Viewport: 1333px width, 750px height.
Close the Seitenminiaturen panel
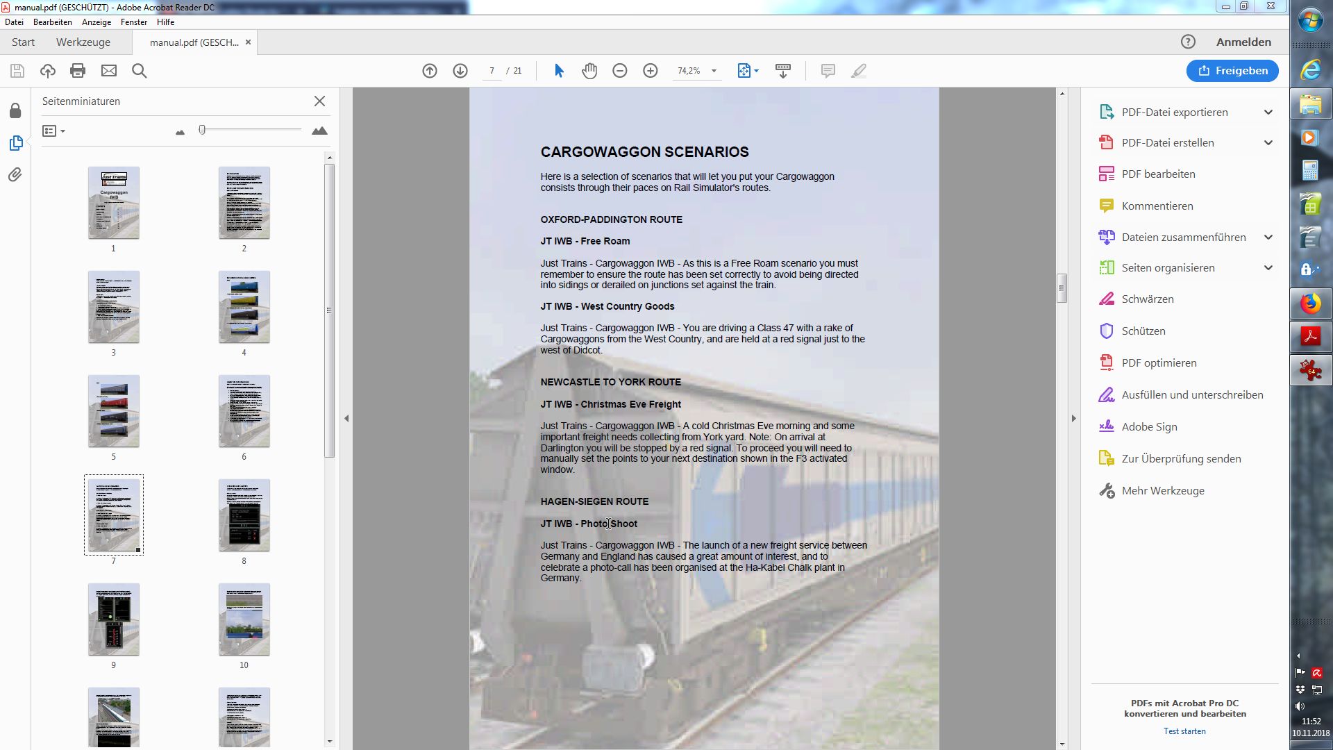[x=319, y=101]
